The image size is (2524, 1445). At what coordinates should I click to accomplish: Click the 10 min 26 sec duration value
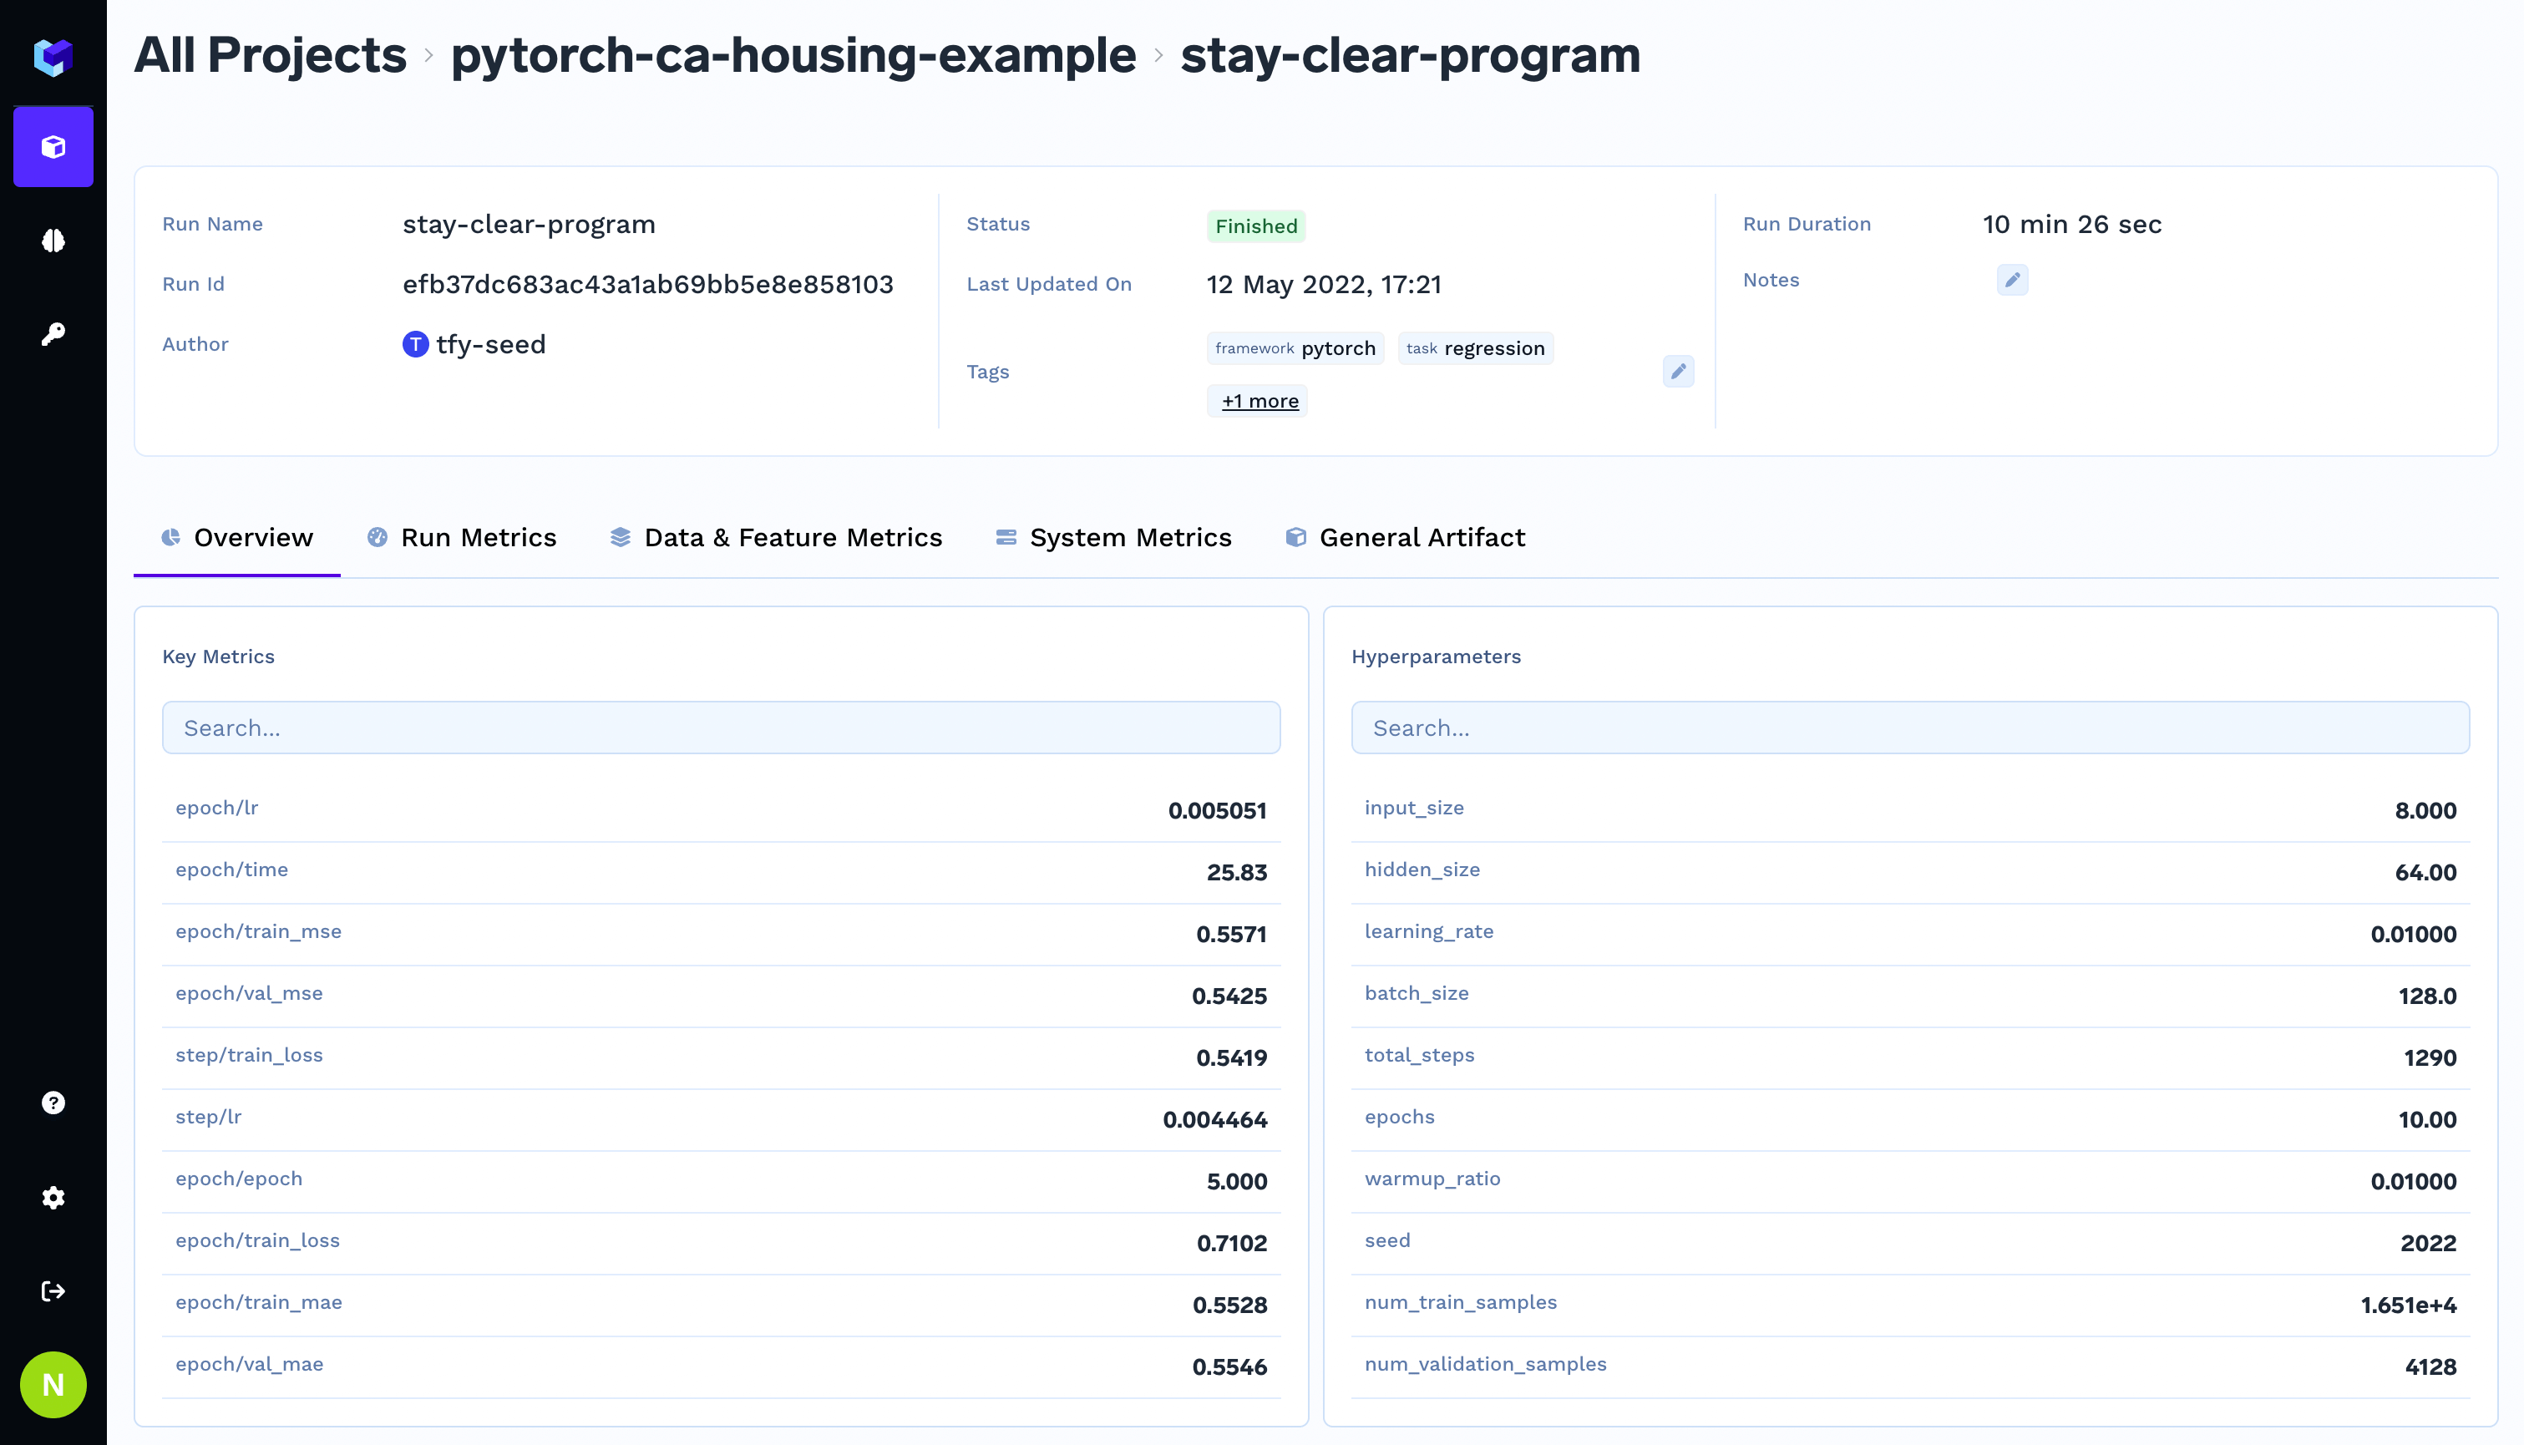click(x=2071, y=225)
